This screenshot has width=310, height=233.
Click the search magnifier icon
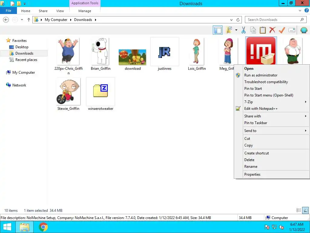(x=302, y=20)
